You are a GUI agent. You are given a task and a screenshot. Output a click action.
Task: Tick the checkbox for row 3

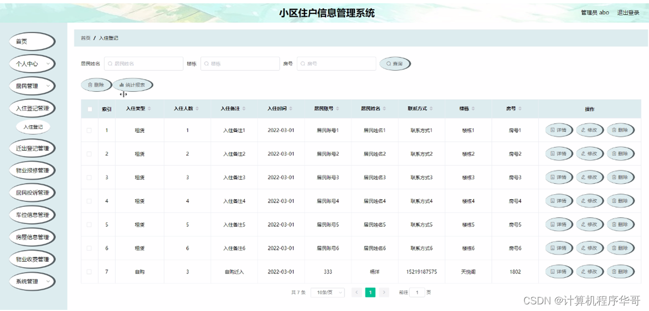[x=89, y=178]
